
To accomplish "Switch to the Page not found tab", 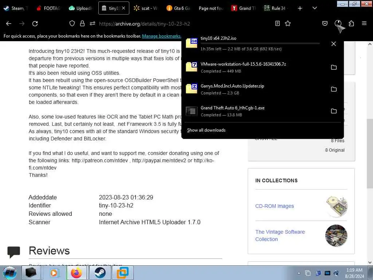I will tap(211, 8).
